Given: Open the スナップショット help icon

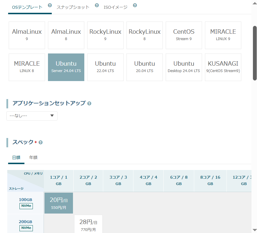Looking at the screenshot, I should [x=97, y=5].
